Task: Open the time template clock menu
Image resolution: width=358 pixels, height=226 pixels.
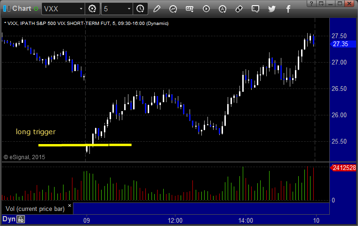Action: [x=140, y=9]
